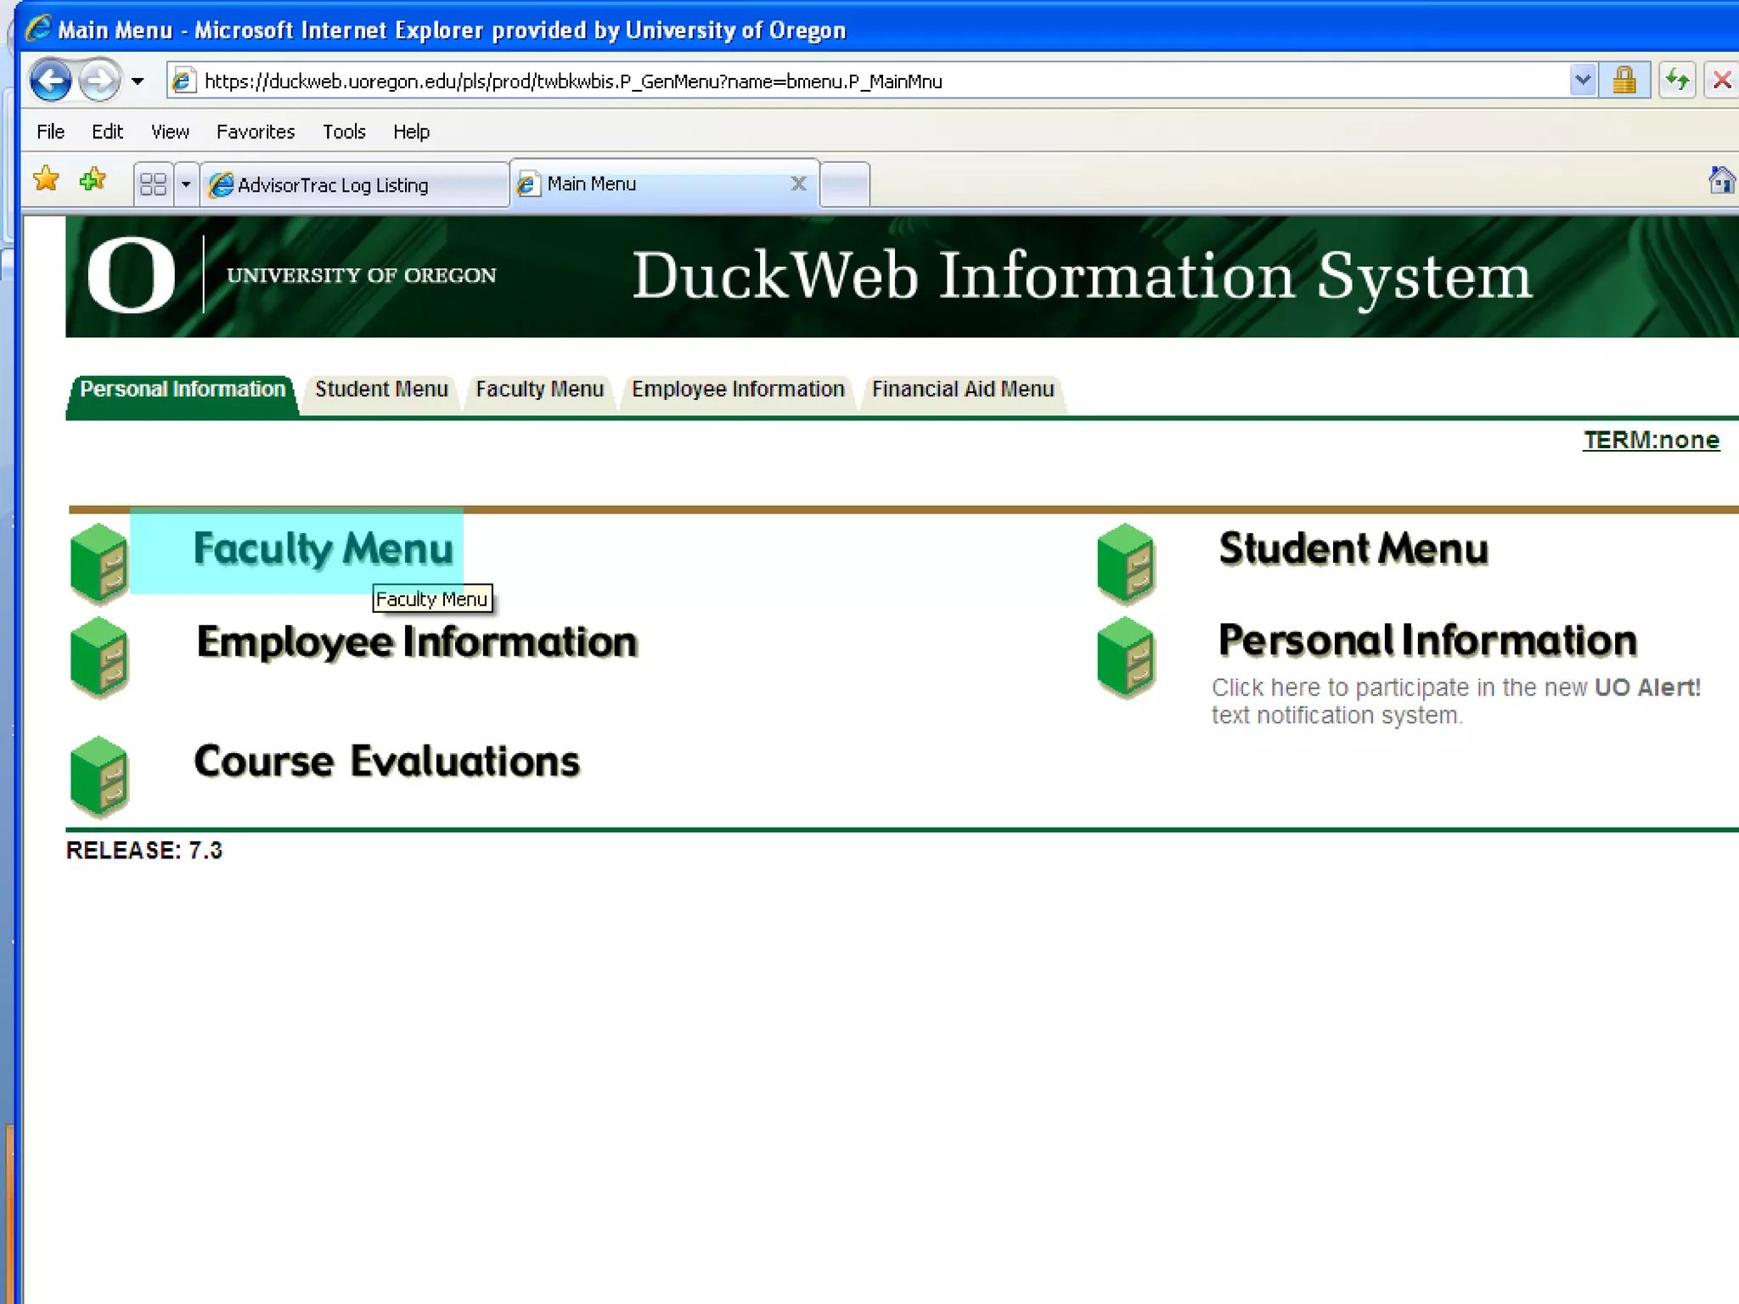Click the Home icon in toolbar
The height and width of the screenshot is (1304, 1739).
[1720, 181]
